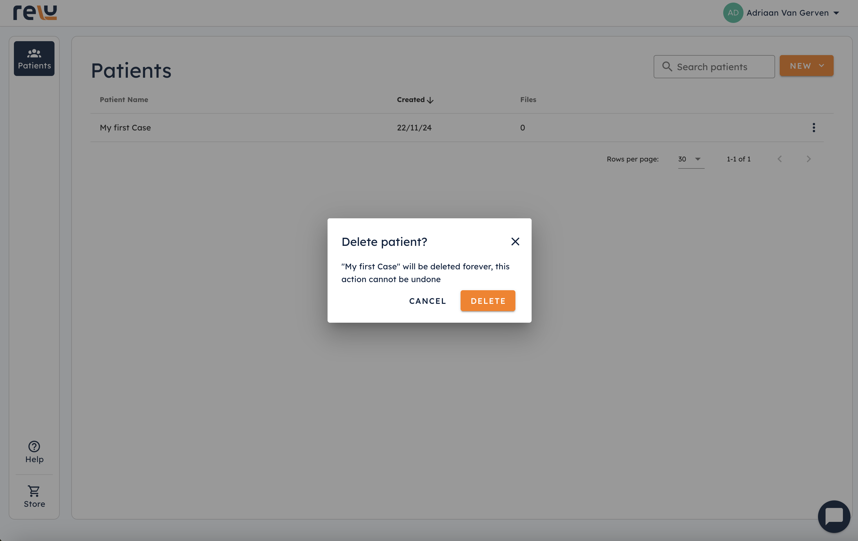Sort by the Patient Name column header
Viewport: 858px width, 541px height.
click(124, 100)
